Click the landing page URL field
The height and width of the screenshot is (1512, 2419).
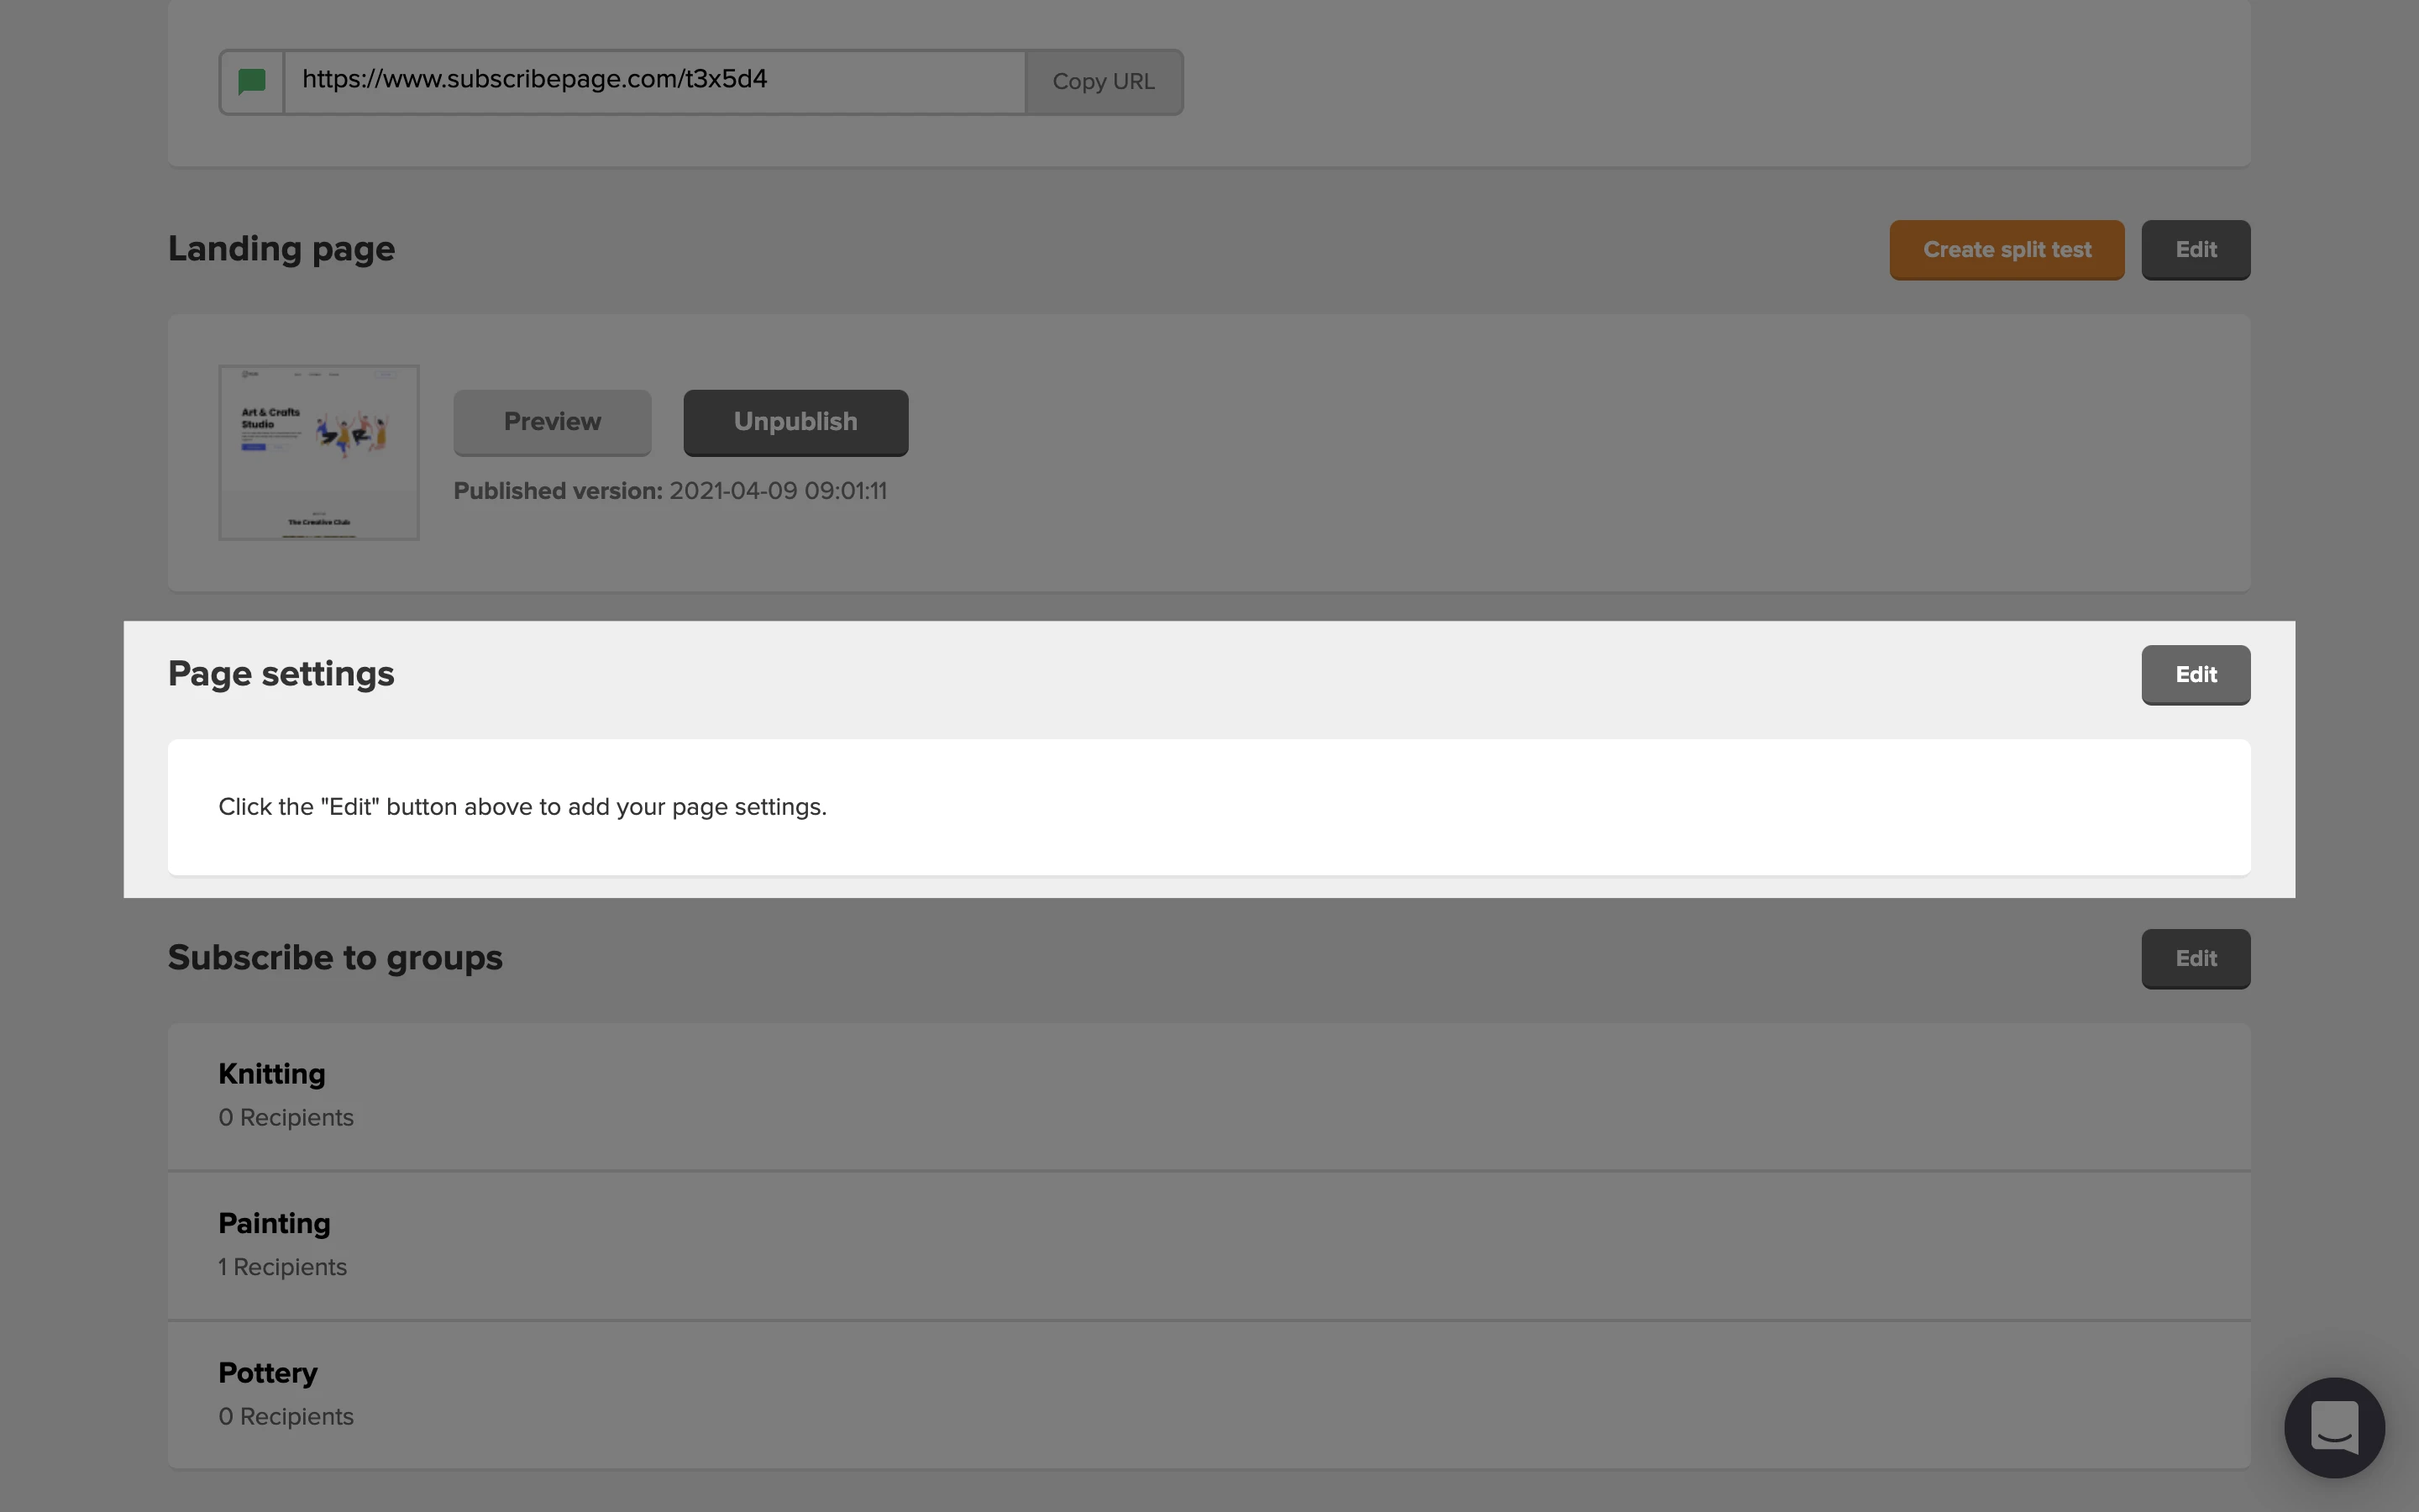point(655,81)
